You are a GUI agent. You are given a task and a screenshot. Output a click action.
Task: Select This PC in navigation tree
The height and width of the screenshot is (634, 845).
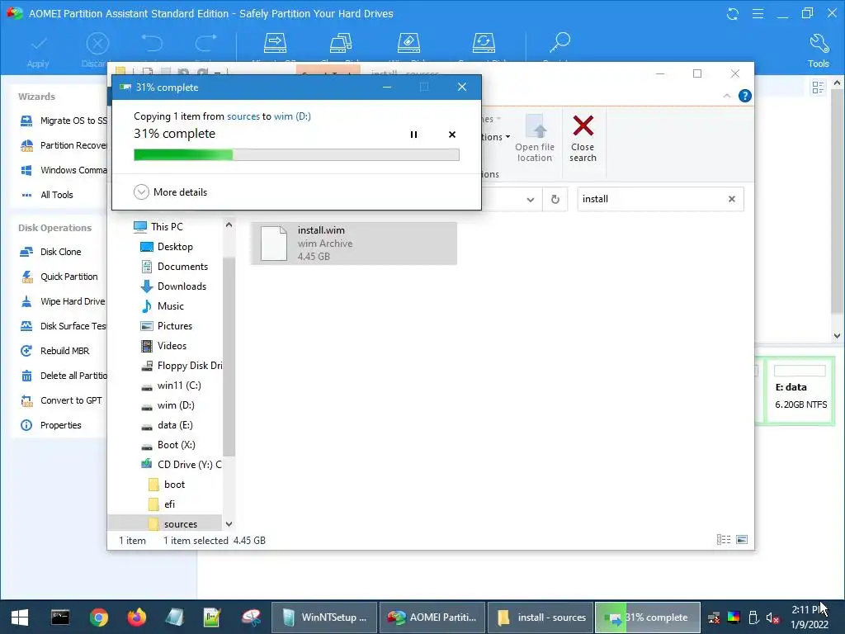point(158,226)
